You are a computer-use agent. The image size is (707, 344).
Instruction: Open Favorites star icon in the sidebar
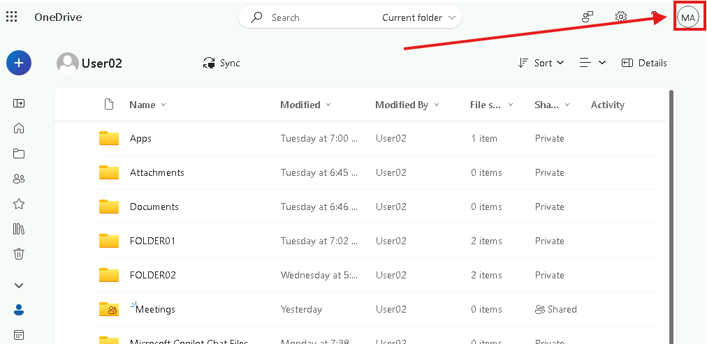tap(18, 204)
